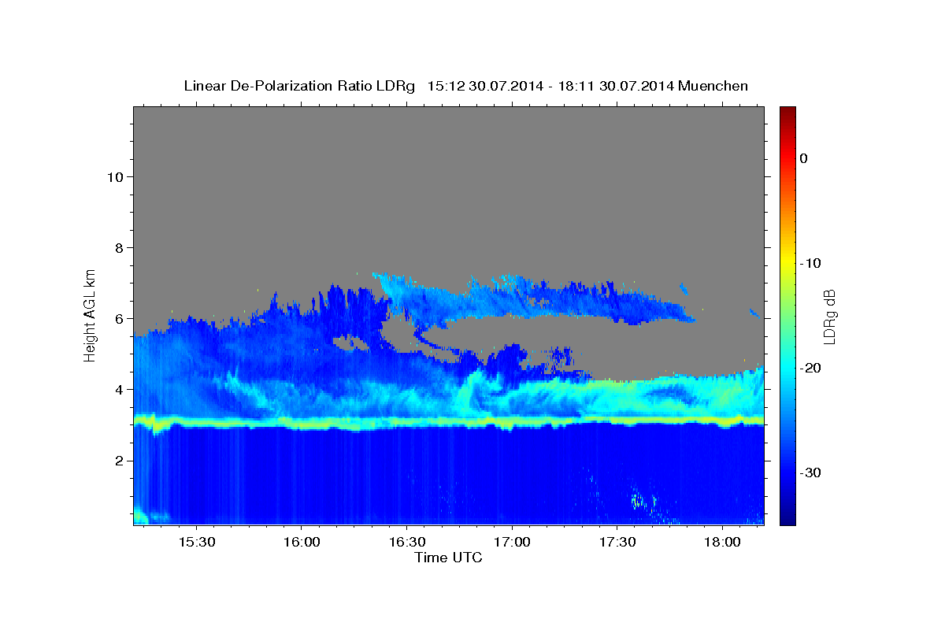The height and width of the screenshot is (630, 945).
Task: Click the yellow-green melting layer band near 3 km
Action: [449, 424]
